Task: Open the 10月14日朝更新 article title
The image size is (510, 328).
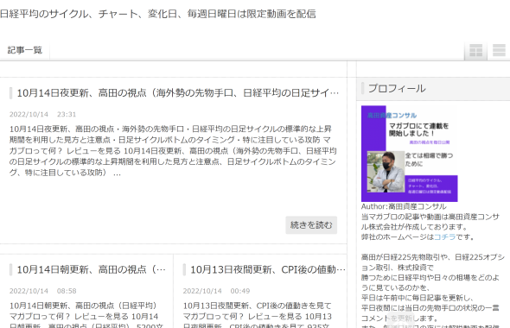Action: [x=91, y=269]
